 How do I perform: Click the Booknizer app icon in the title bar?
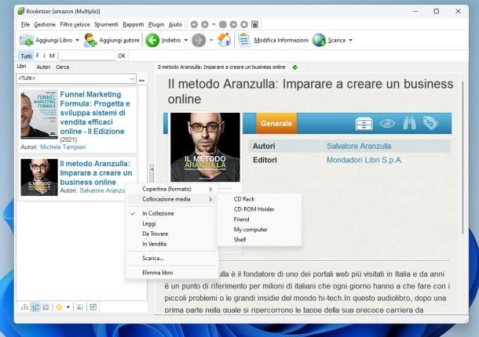20,11
